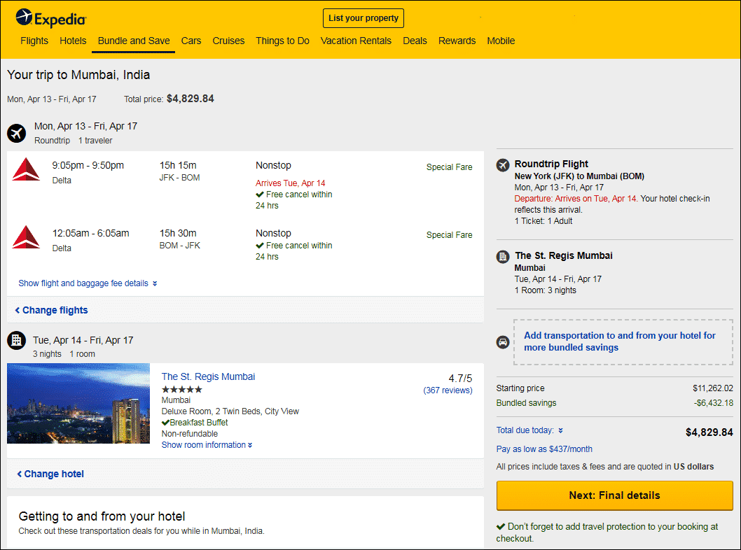Expand Show flight and baggage fee details
Viewport: 741px width, 550px height.
click(x=88, y=283)
